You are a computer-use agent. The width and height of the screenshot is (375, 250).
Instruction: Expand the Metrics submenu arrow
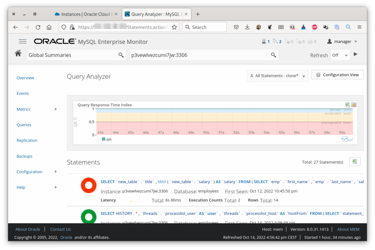(56, 109)
